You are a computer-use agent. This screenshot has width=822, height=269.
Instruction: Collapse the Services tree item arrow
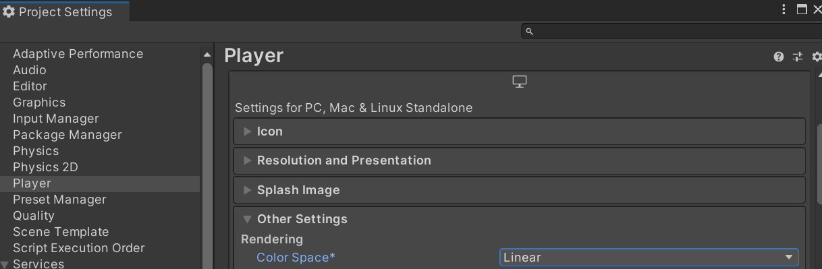coord(5,264)
